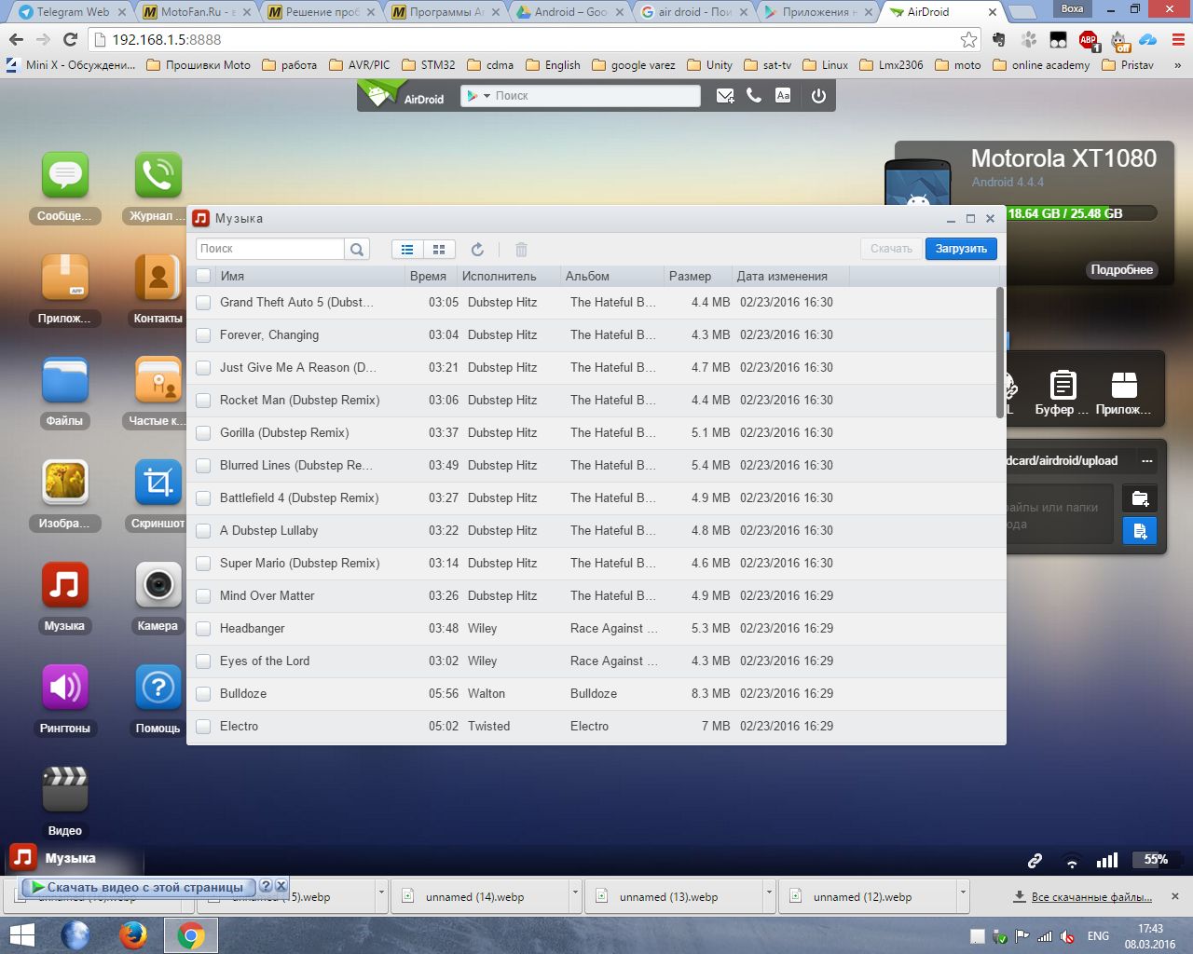Check the Electro track checkbox
Screen dimensions: 1193x954
pos(203,727)
